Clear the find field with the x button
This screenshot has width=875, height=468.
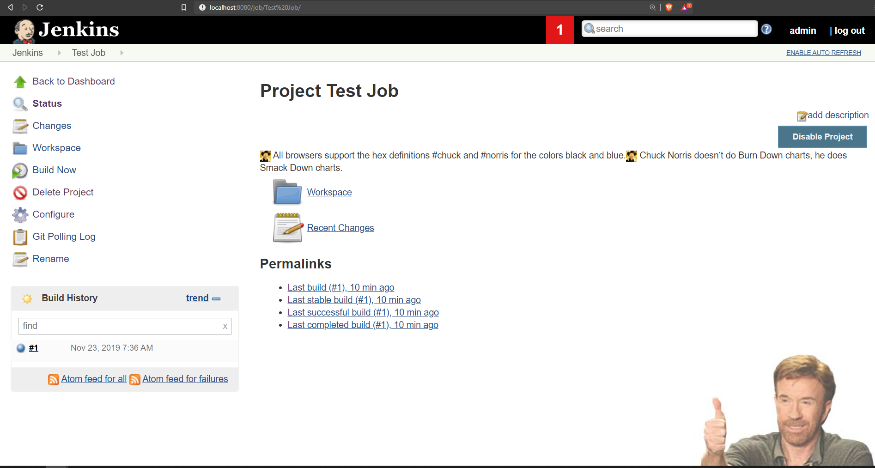coord(225,326)
